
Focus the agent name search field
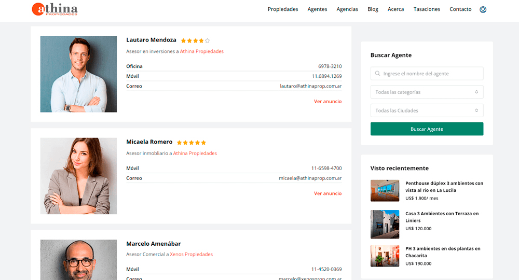click(427, 74)
